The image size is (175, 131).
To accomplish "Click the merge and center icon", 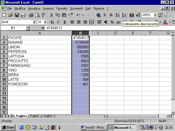I will pos(92,22).
